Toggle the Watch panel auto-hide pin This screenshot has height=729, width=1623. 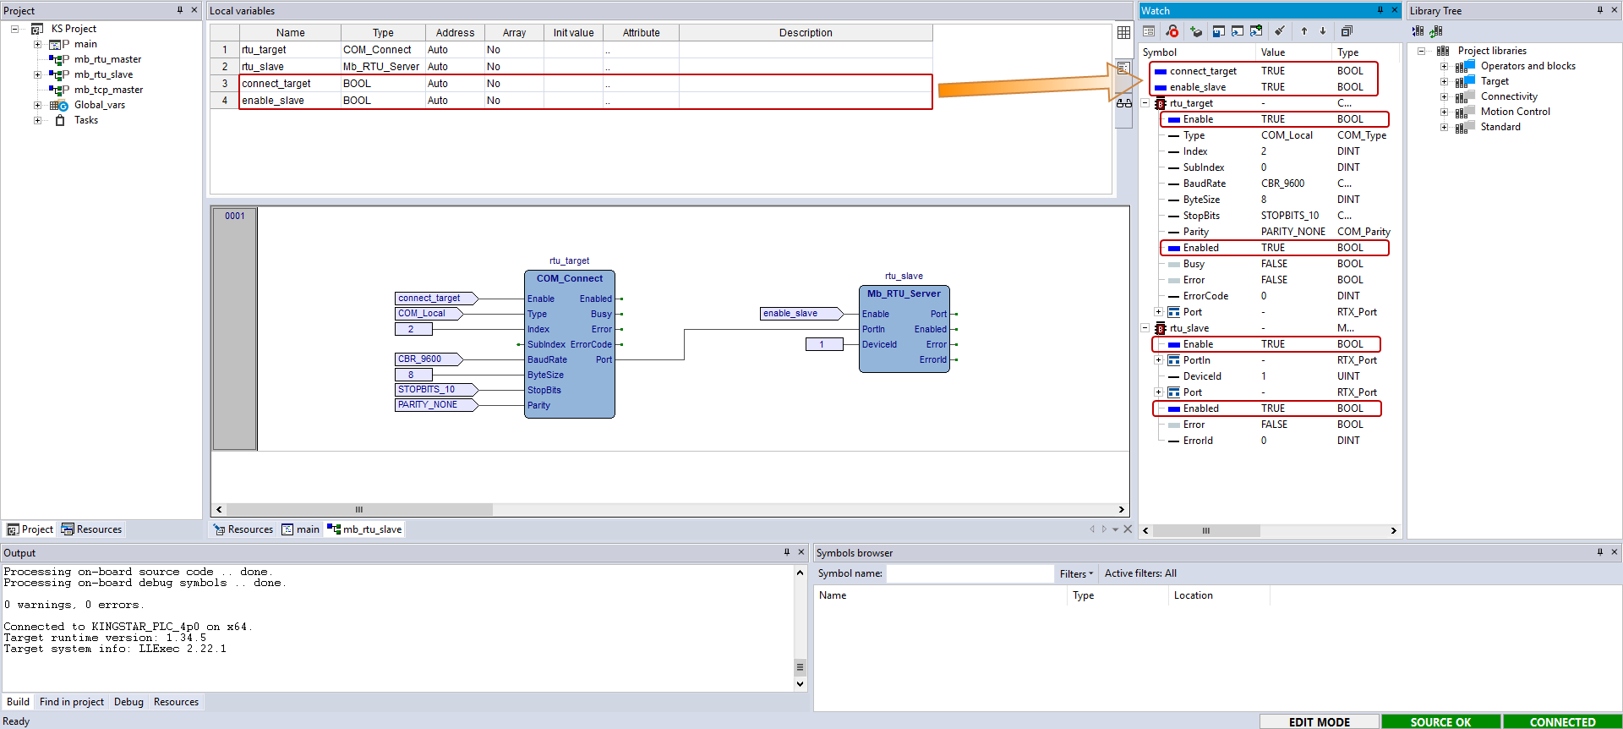pos(1380,10)
